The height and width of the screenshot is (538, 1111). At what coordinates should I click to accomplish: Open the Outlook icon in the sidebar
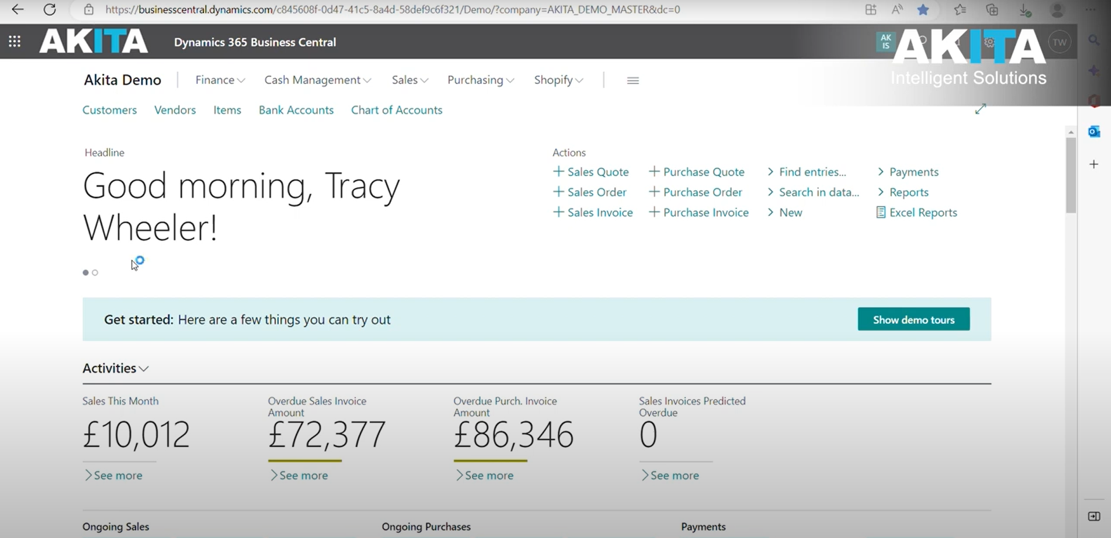(x=1094, y=131)
